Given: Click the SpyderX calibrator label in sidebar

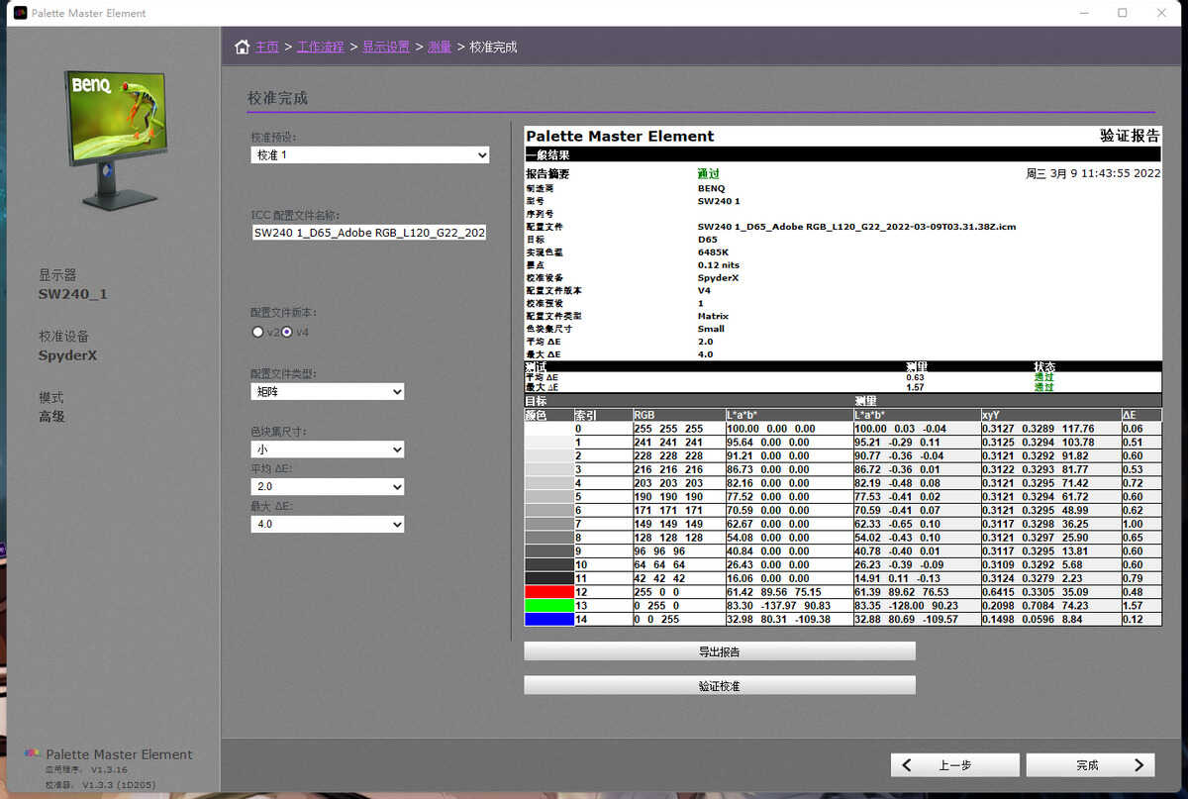Looking at the screenshot, I should [x=68, y=355].
